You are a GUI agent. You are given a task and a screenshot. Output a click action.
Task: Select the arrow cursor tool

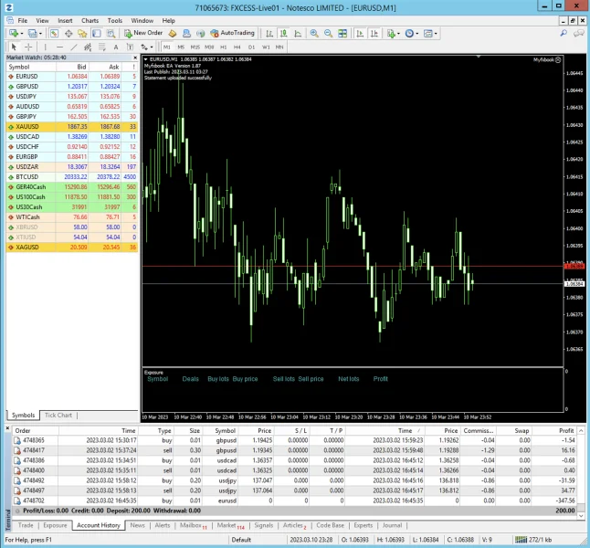click(13, 47)
